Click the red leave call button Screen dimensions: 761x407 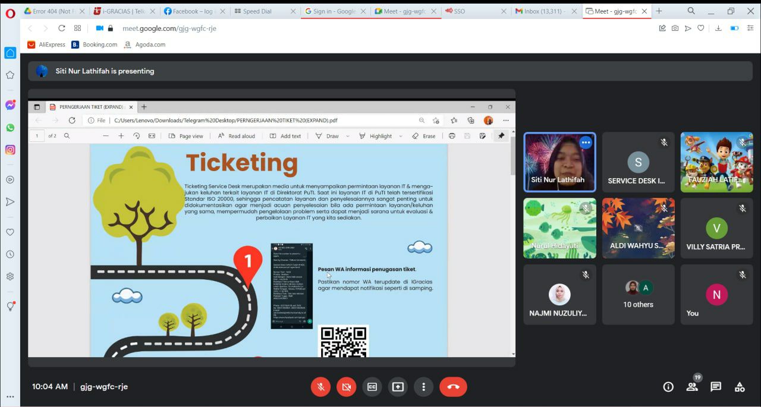pyautogui.click(x=453, y=387)
